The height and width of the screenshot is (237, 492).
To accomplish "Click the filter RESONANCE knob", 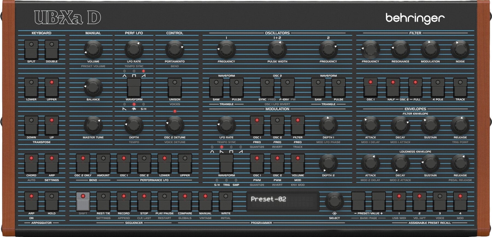I will [x=400, y=50].
